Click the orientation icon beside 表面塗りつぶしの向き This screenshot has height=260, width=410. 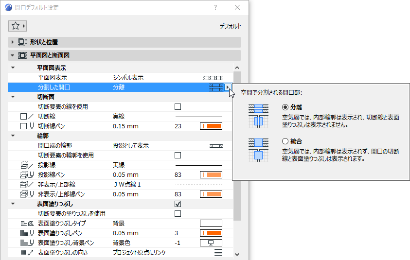tap(27, 253)
